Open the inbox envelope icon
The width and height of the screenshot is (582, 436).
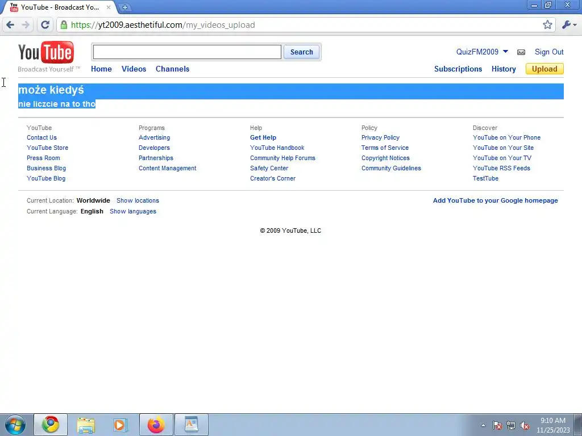click(x=521, y=52)
